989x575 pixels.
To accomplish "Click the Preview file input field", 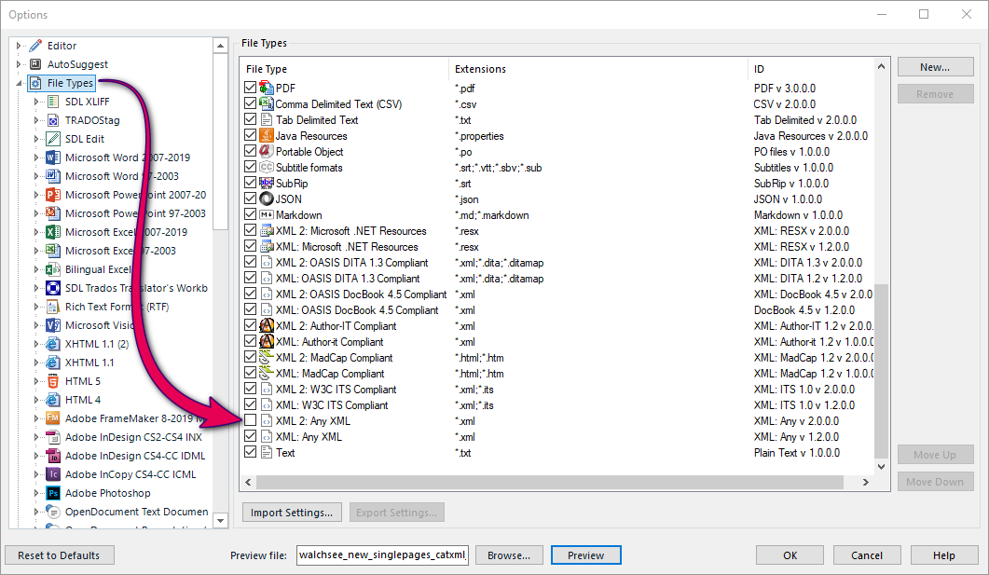I will click(x=381, y=554).
